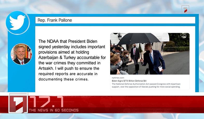Open Frank Pallone's profile avatar

pos(21,54)
